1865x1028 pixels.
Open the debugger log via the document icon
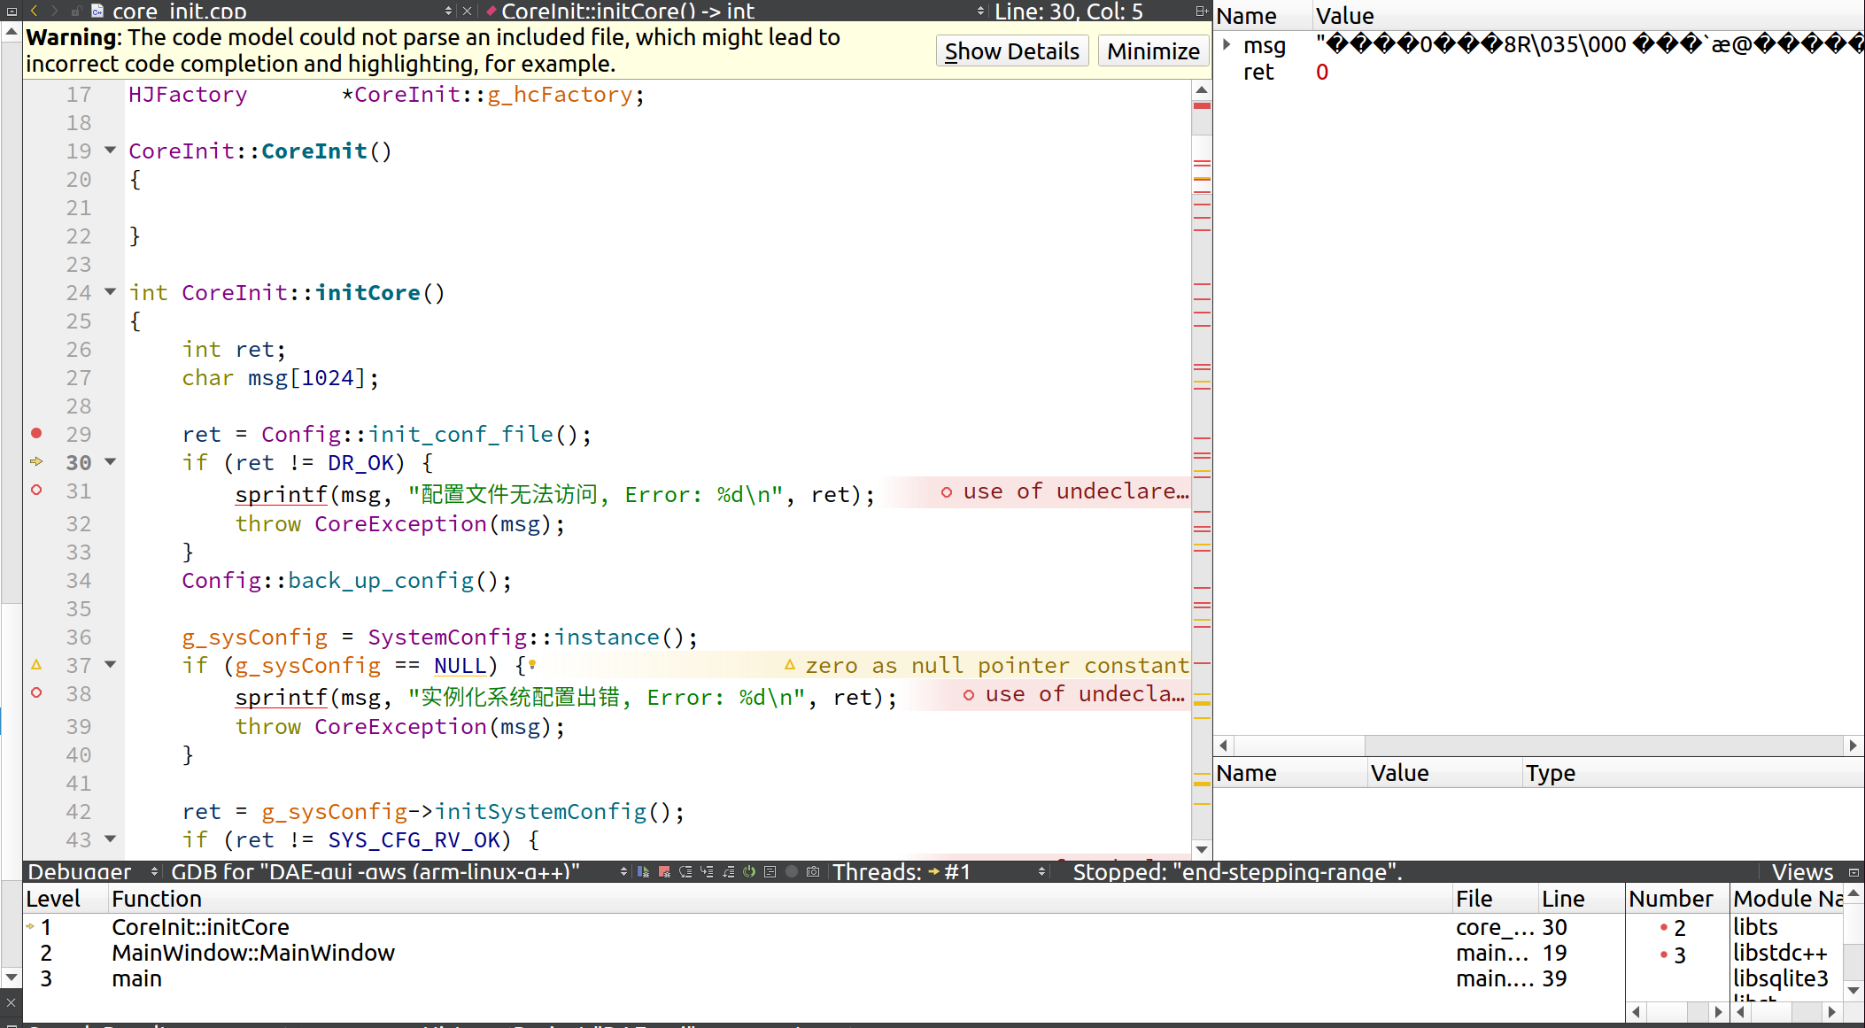pyautogui.click(x=770, y=872)
